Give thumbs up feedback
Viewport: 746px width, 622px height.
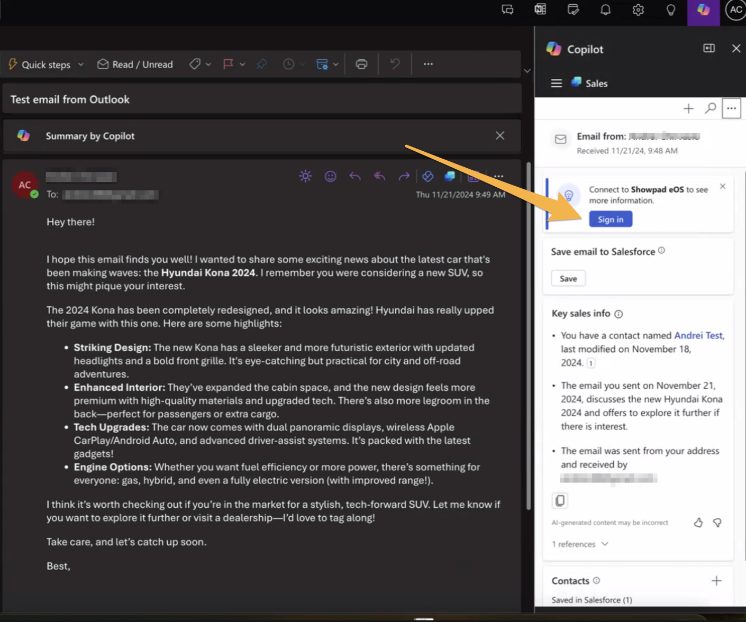[698, 523]
